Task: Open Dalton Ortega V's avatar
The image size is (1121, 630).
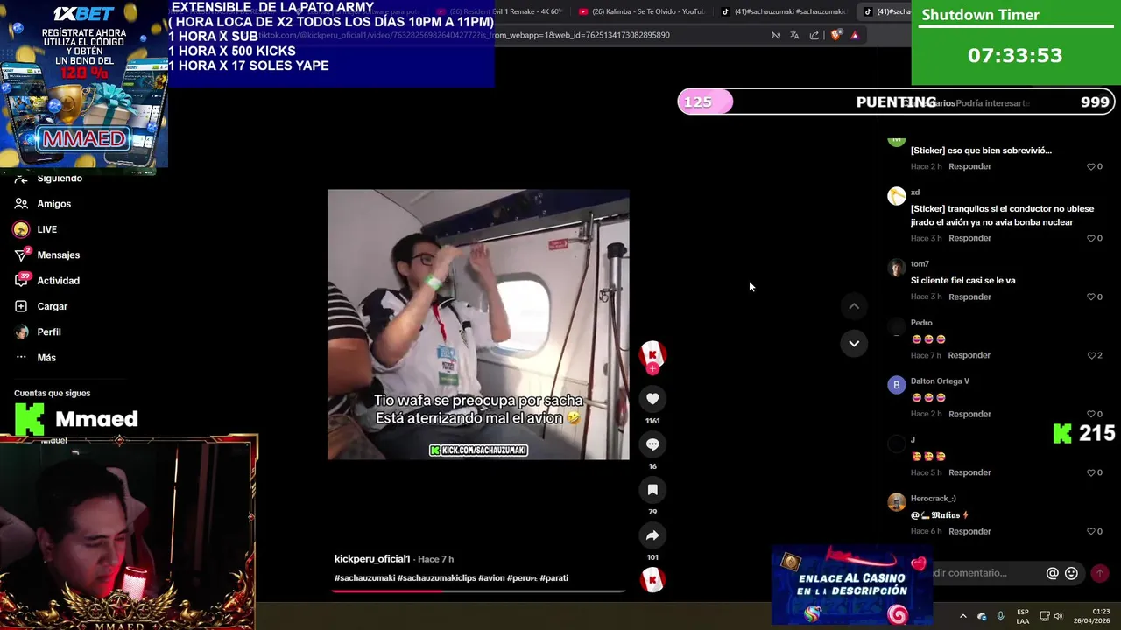Action: click(x=896, y=385)
